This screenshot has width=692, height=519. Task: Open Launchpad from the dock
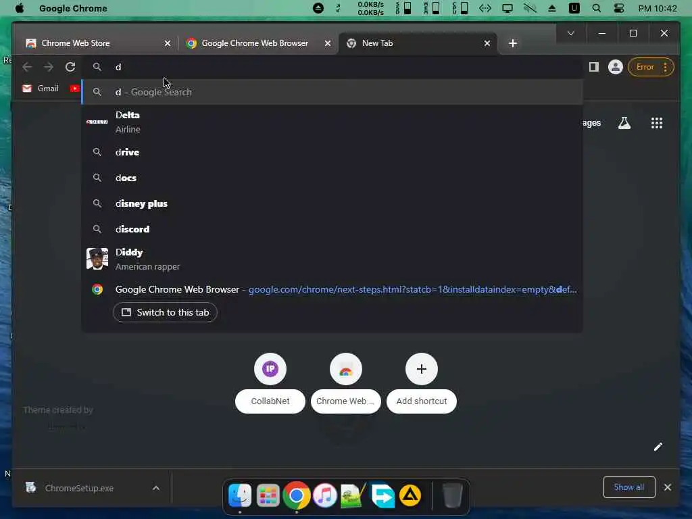coord(268,495)
